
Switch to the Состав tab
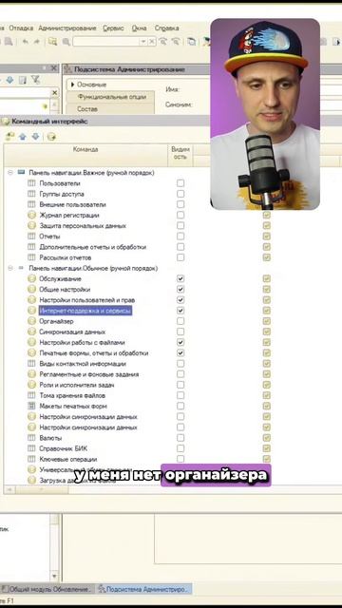pos(87,109)
